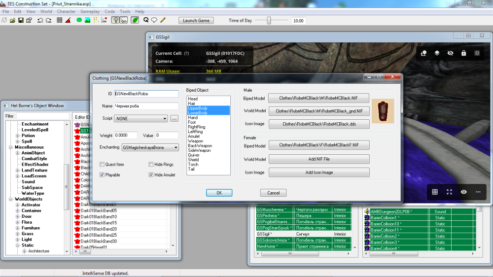Toggle eye visibility icon at render window bottom
Viewport: 493px width, 277px height.
click(464, 192)
